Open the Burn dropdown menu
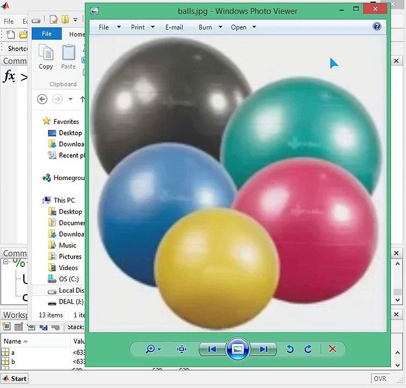The width and height of the screenshot is (406, 388). coord(210,27)
